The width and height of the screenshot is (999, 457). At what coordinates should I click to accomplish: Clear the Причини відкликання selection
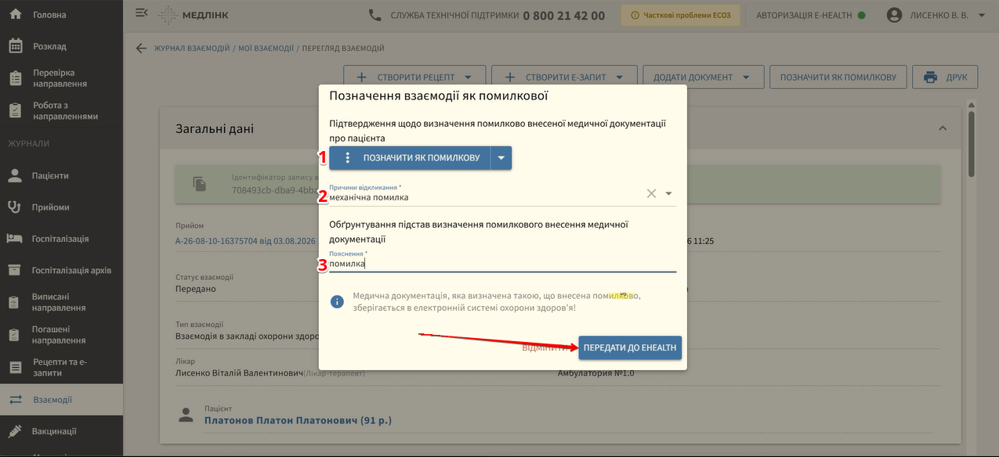click(651, 193)
